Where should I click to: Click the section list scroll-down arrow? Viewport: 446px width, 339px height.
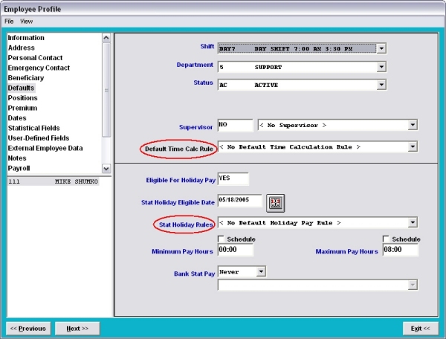coord(106,168)
